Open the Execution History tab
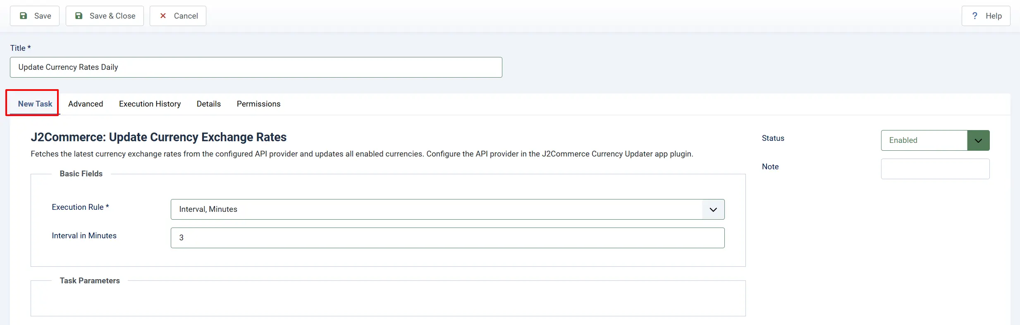This screenshot has height=325, width=1020. click(x=150, y=104)
